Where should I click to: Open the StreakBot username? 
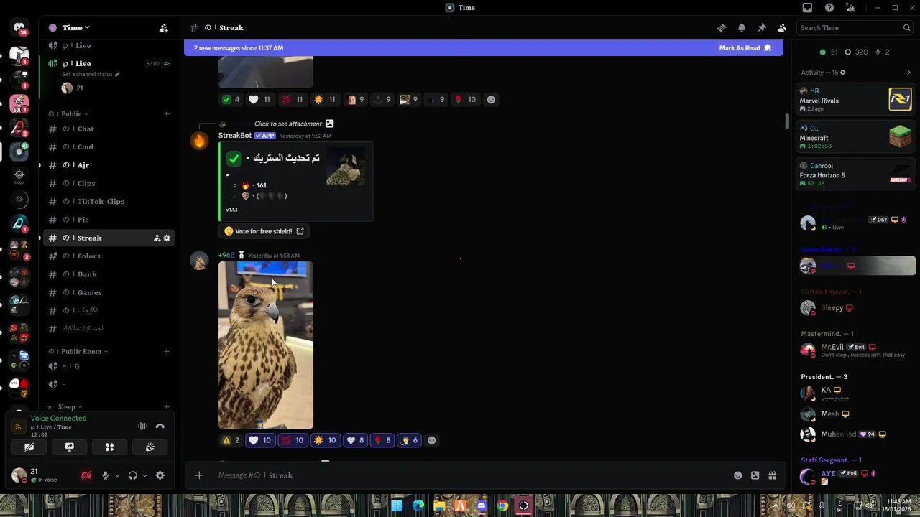235,136
